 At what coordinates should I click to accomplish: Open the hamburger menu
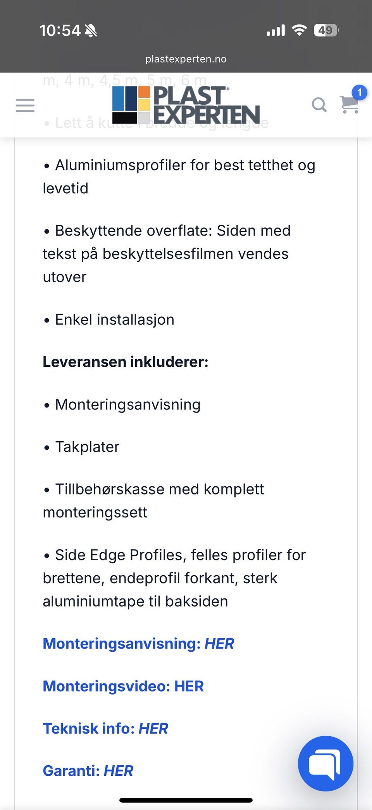click(25, 105)
